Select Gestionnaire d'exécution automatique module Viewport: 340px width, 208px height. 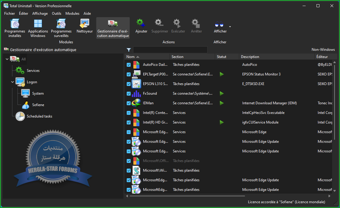pos(113,28)
